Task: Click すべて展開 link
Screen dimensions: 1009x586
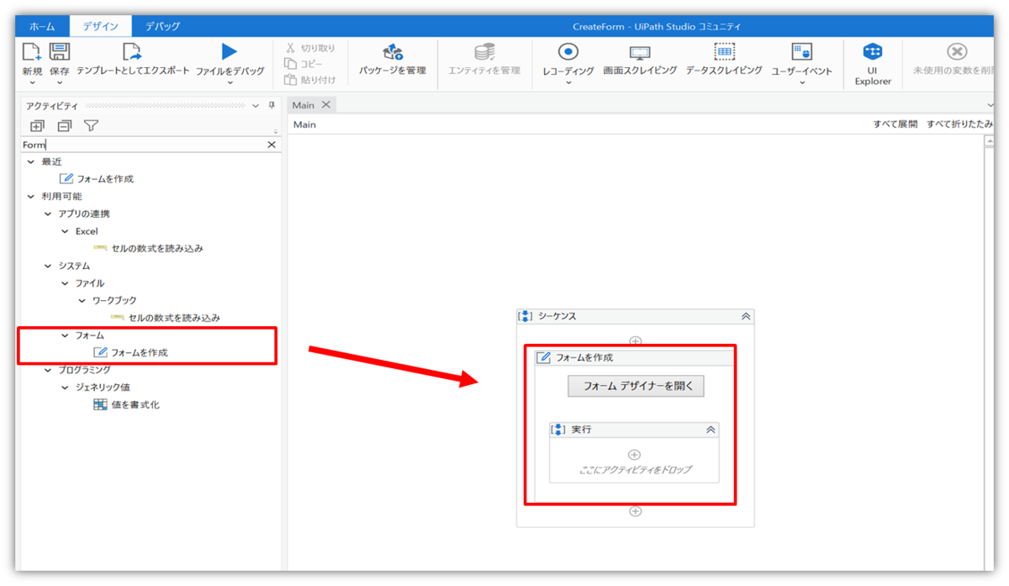Action: tap(895, 124)
